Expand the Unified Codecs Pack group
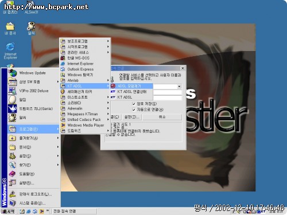This screenshot has width=287, height=215. point(86,119)
